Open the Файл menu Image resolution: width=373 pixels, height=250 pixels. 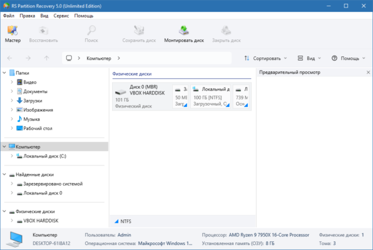point(9,16)
